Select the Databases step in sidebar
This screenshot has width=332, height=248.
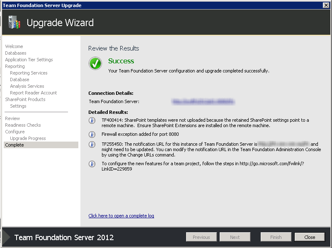(16, 53)
